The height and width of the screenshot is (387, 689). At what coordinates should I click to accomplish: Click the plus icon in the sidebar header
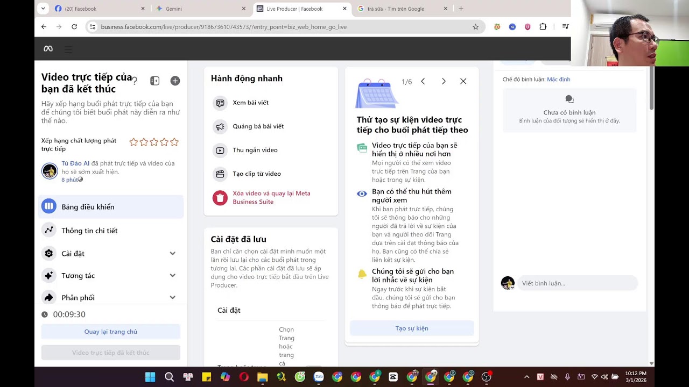[x=175, y=81]
